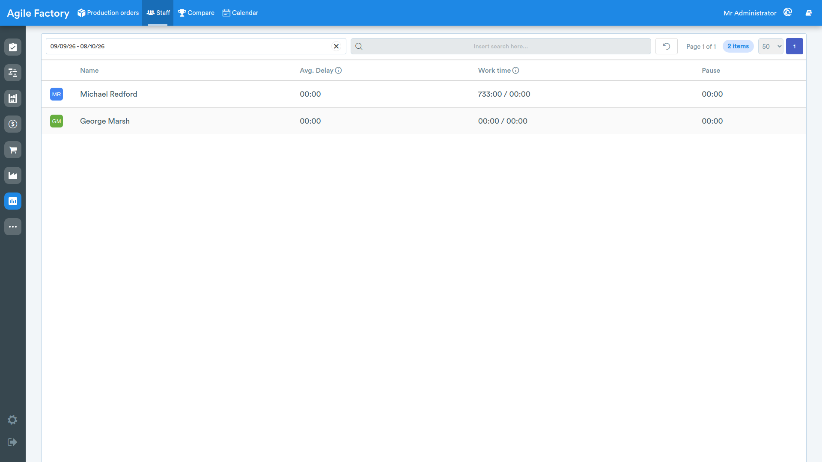Open the three-dots more sidebar icon

[13, 227]
